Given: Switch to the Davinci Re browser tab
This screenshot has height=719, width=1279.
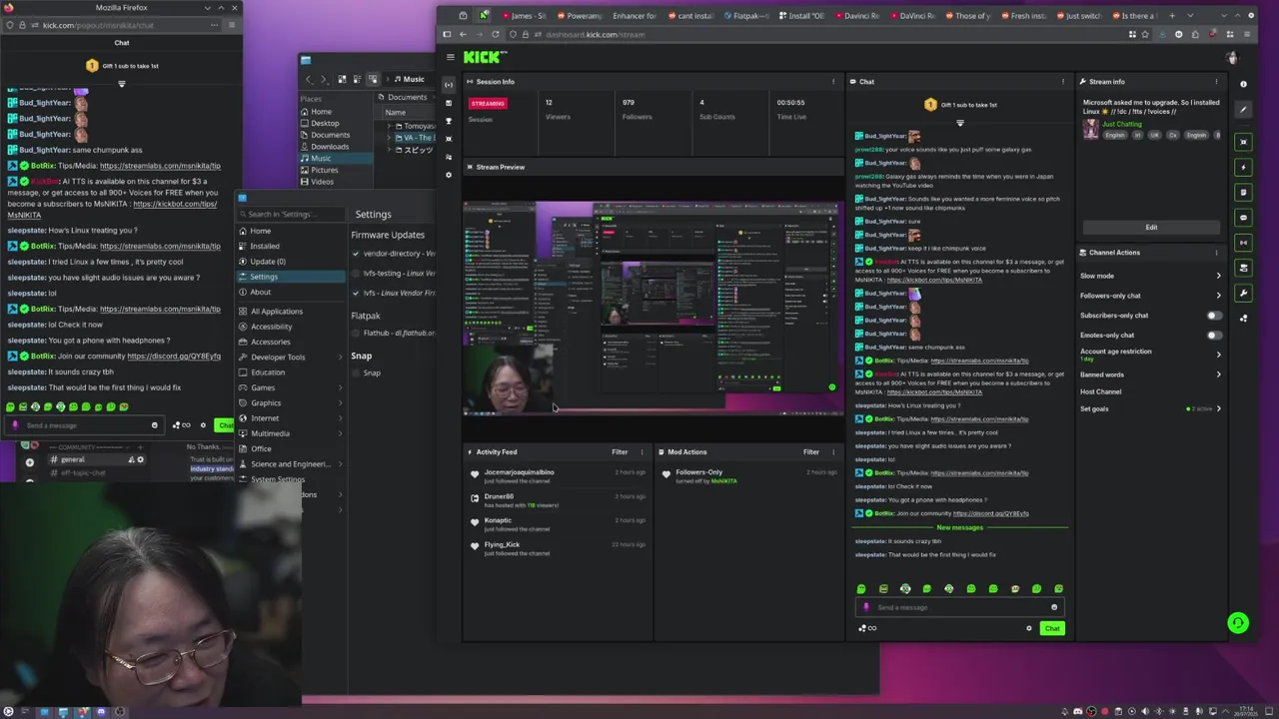Looking at the screenshot, I should (x=859, y=16).
